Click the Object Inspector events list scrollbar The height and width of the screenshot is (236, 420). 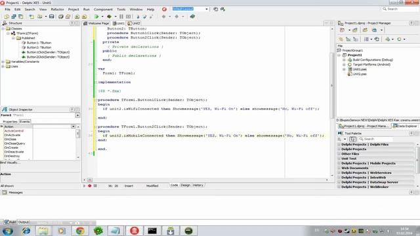pyautogui.click(x=78, y=142)
